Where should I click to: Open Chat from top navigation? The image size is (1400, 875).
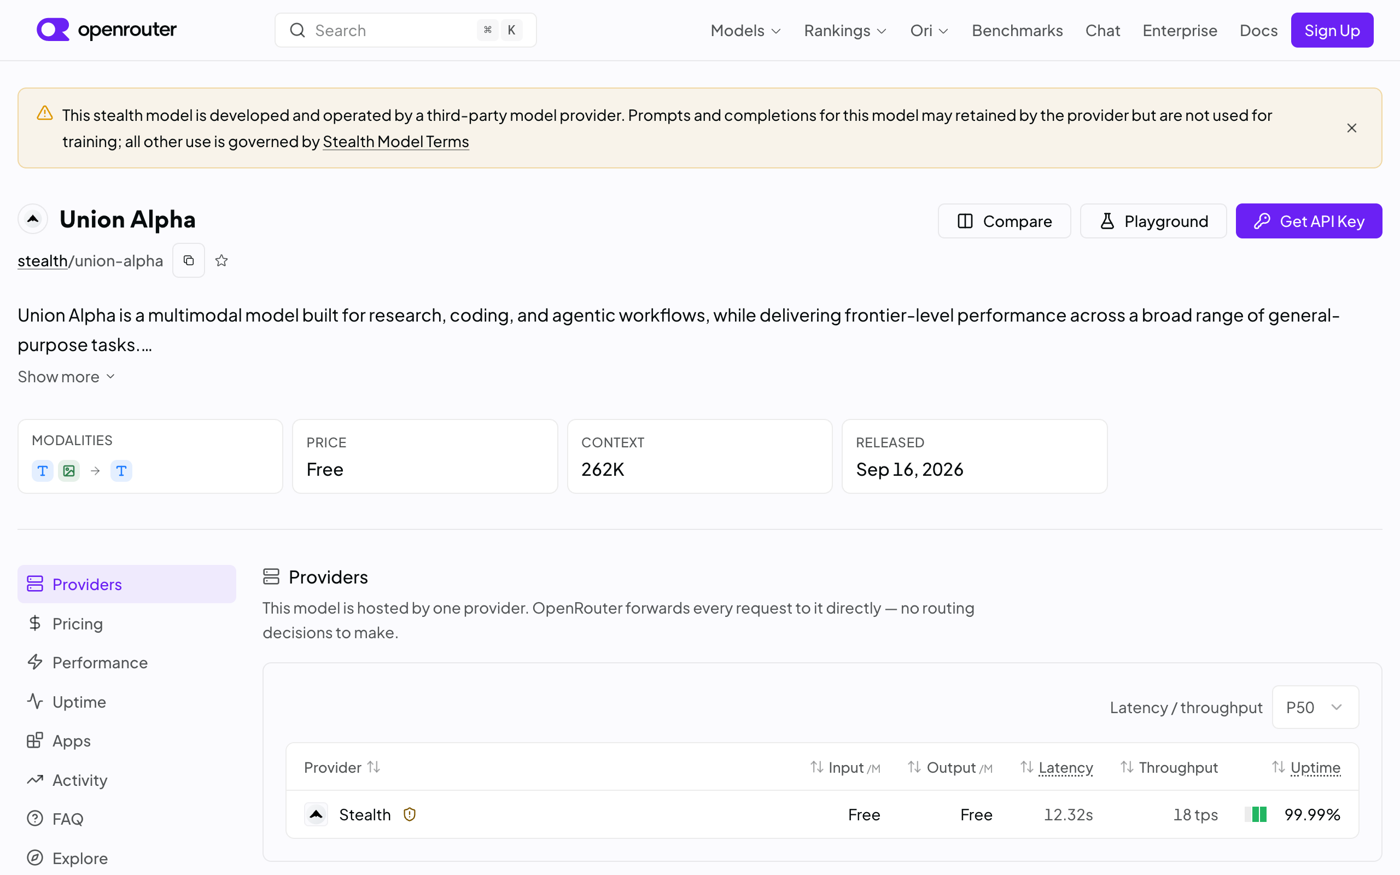point(1102,30)
